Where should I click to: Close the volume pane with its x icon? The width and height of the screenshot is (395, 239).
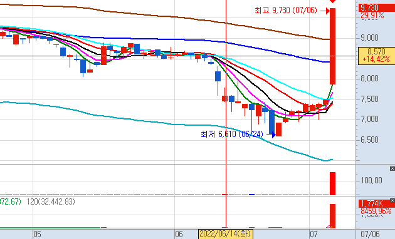click(x=392, y=200)
